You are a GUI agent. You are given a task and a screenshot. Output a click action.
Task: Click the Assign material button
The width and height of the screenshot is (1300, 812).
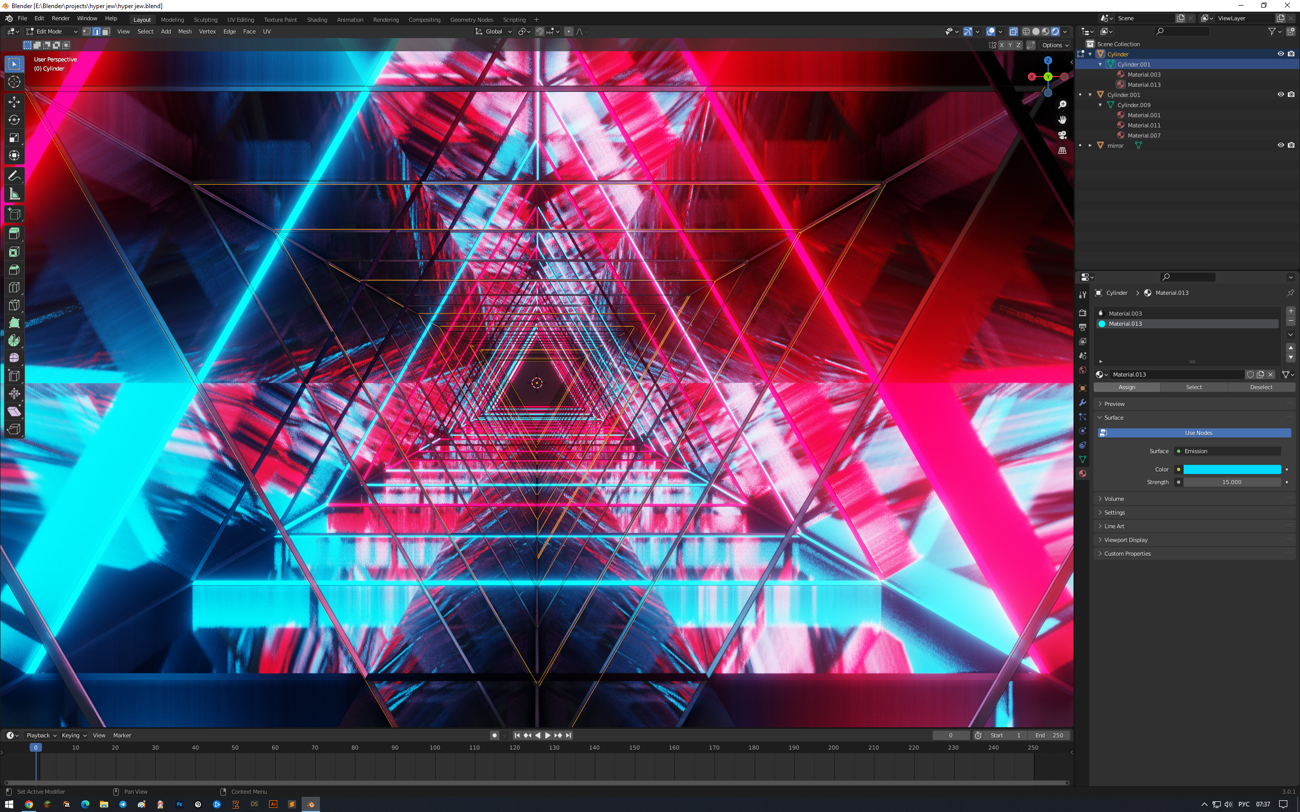pos(1126,387)
